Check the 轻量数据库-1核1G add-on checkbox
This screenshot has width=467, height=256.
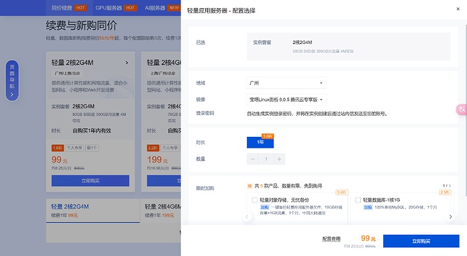coord(358,200)
